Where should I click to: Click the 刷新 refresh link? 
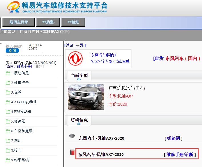(x=39, y=66)
